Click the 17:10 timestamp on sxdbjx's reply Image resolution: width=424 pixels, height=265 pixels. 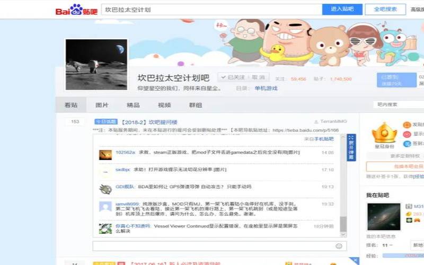click(328, 170)
